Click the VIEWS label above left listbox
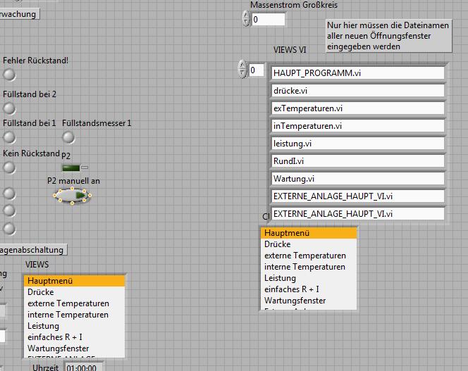468x371 pixels. tap(37, 265)
